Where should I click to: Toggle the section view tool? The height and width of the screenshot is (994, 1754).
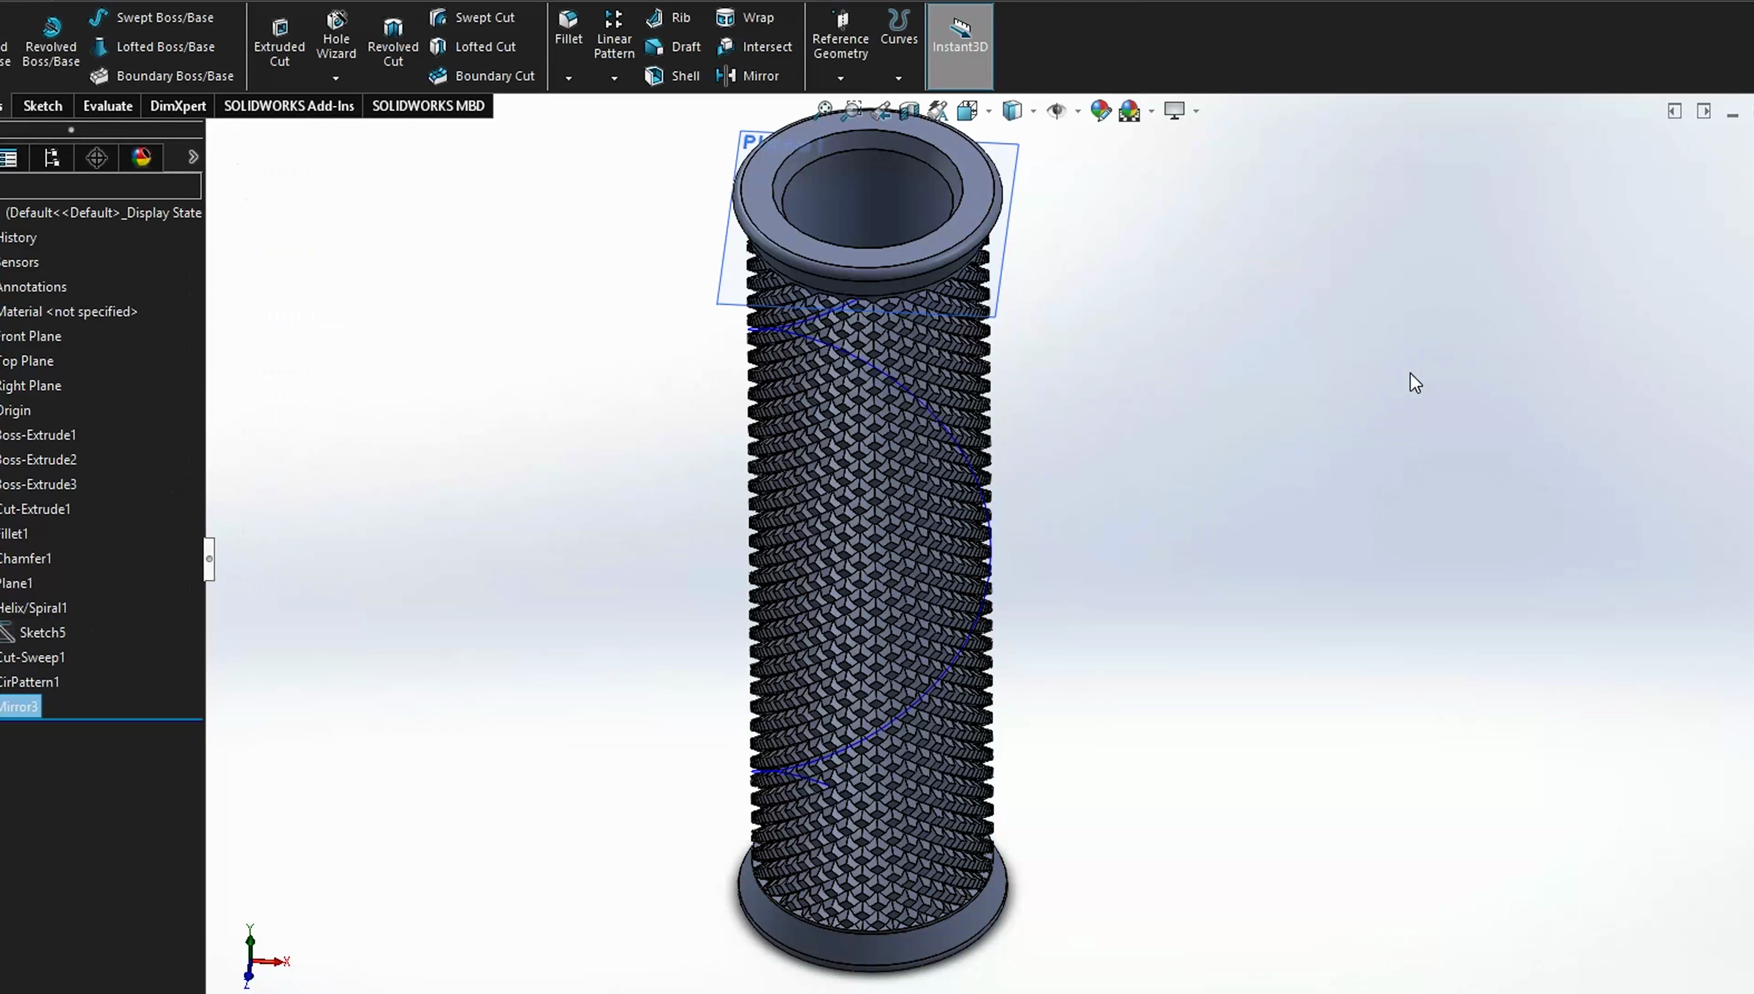908,110
